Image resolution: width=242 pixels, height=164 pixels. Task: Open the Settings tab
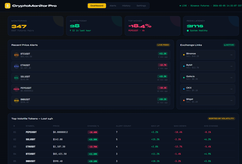(141, 6)
